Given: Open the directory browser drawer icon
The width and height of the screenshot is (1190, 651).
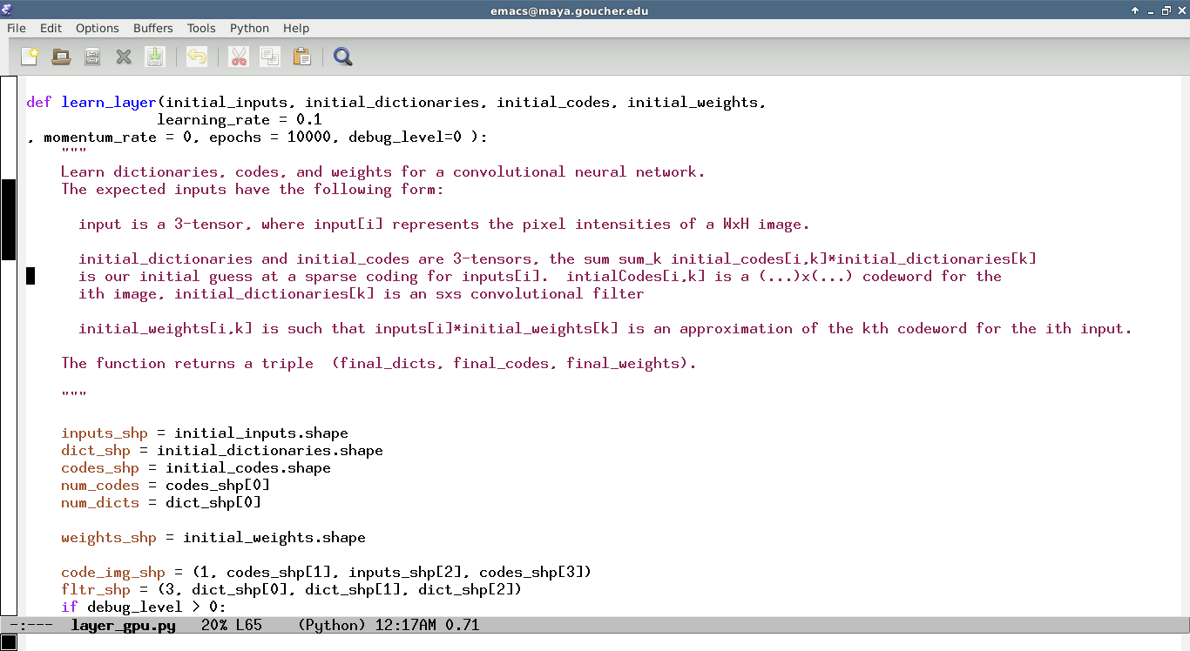Looking at the screenshot, I should [x=92, y=57].
